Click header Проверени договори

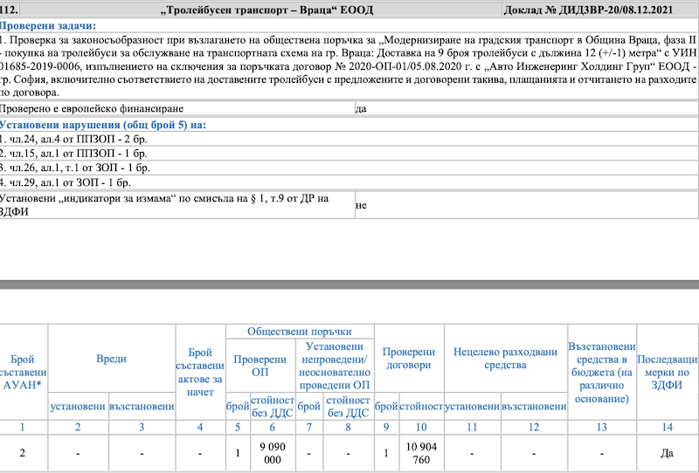(408, 358)
